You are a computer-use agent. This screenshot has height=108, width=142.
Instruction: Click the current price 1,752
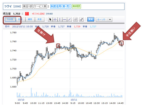click(17, 14)
